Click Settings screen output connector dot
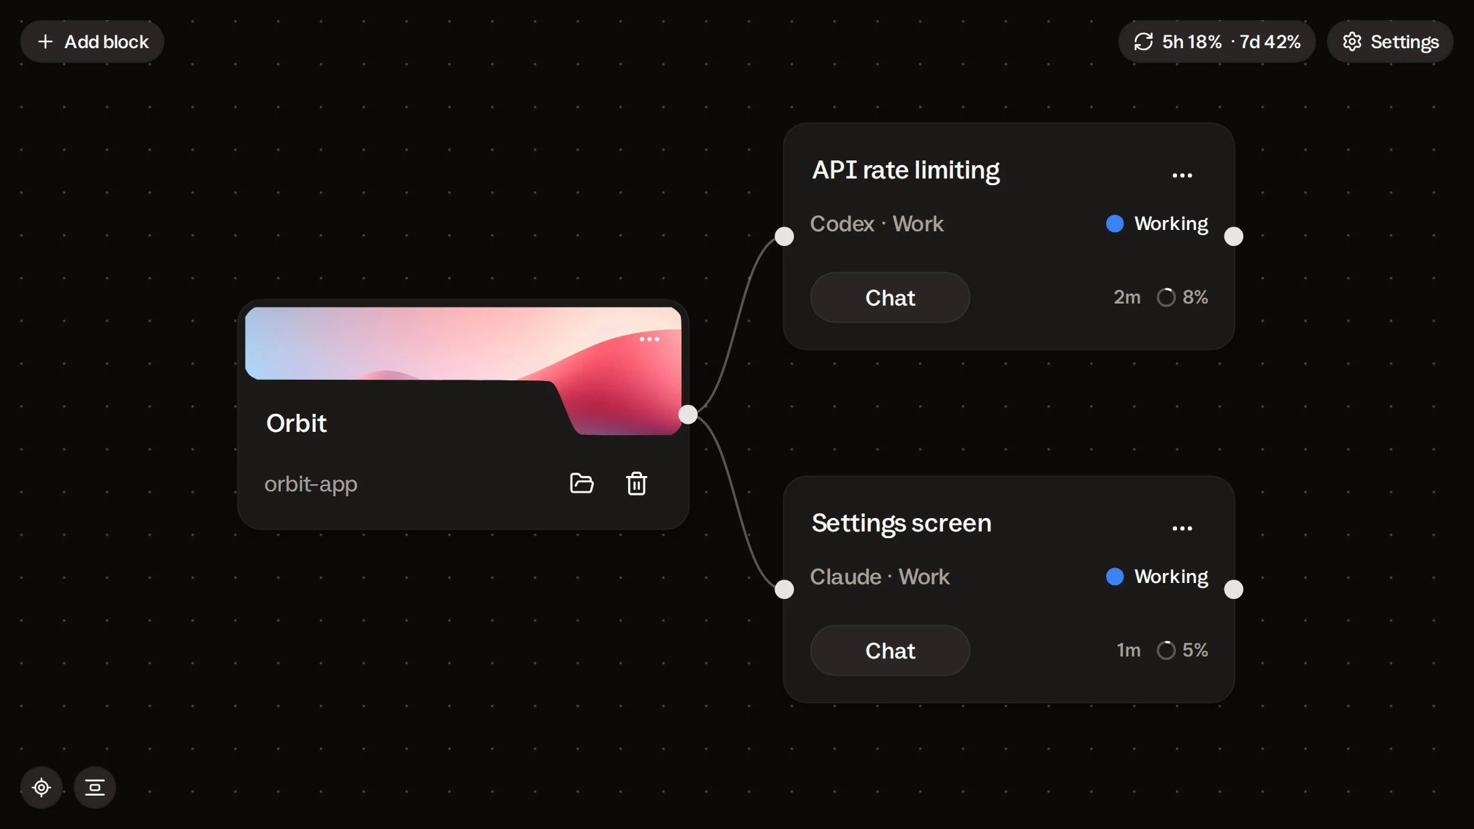The height and width of the screenshot is (829, 1474). pyautogui.click(x=1234, y=589)
